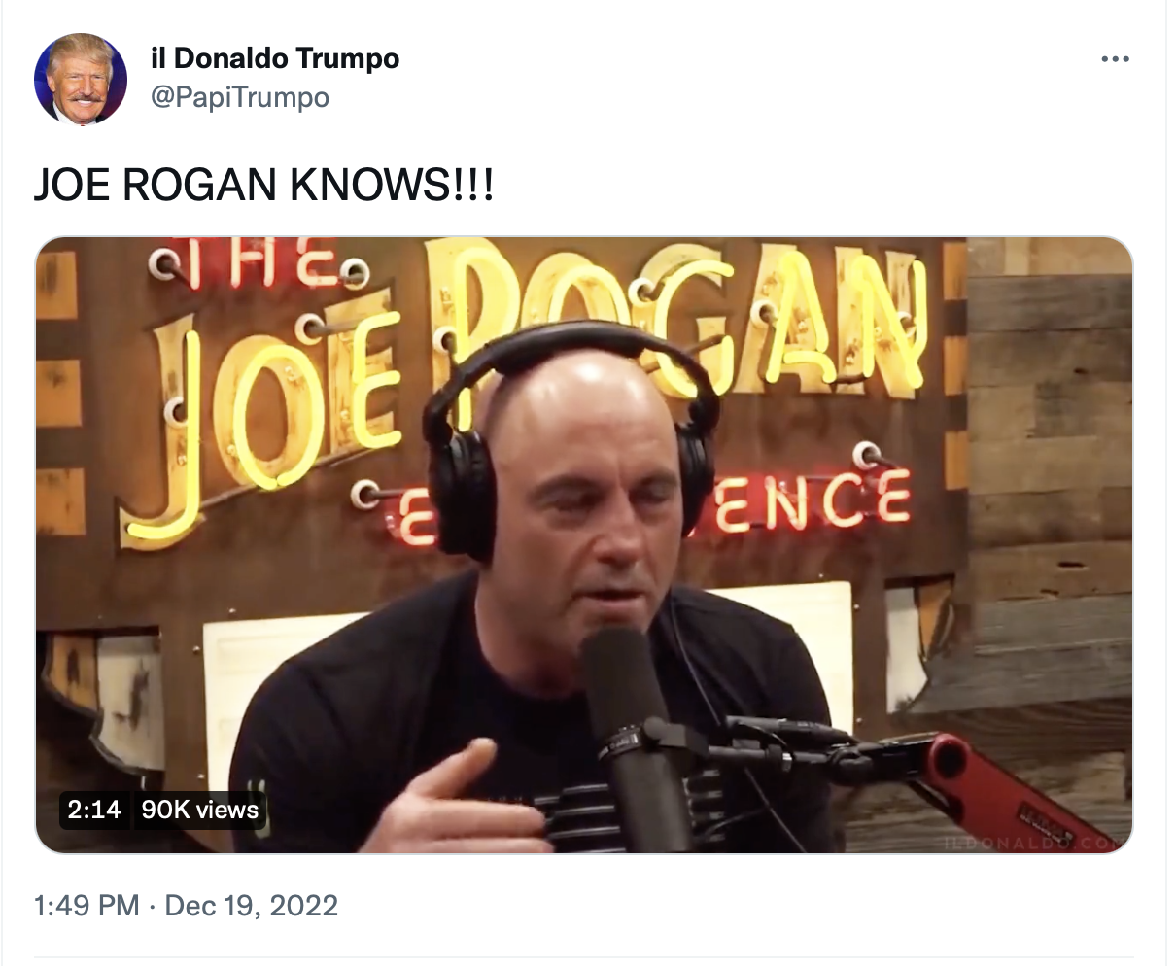Viewport: 1176px width, 966px height.
Task: Click the neon ROGAN lettering in the video
Action: pyautogui.click(x=675, y=311)
